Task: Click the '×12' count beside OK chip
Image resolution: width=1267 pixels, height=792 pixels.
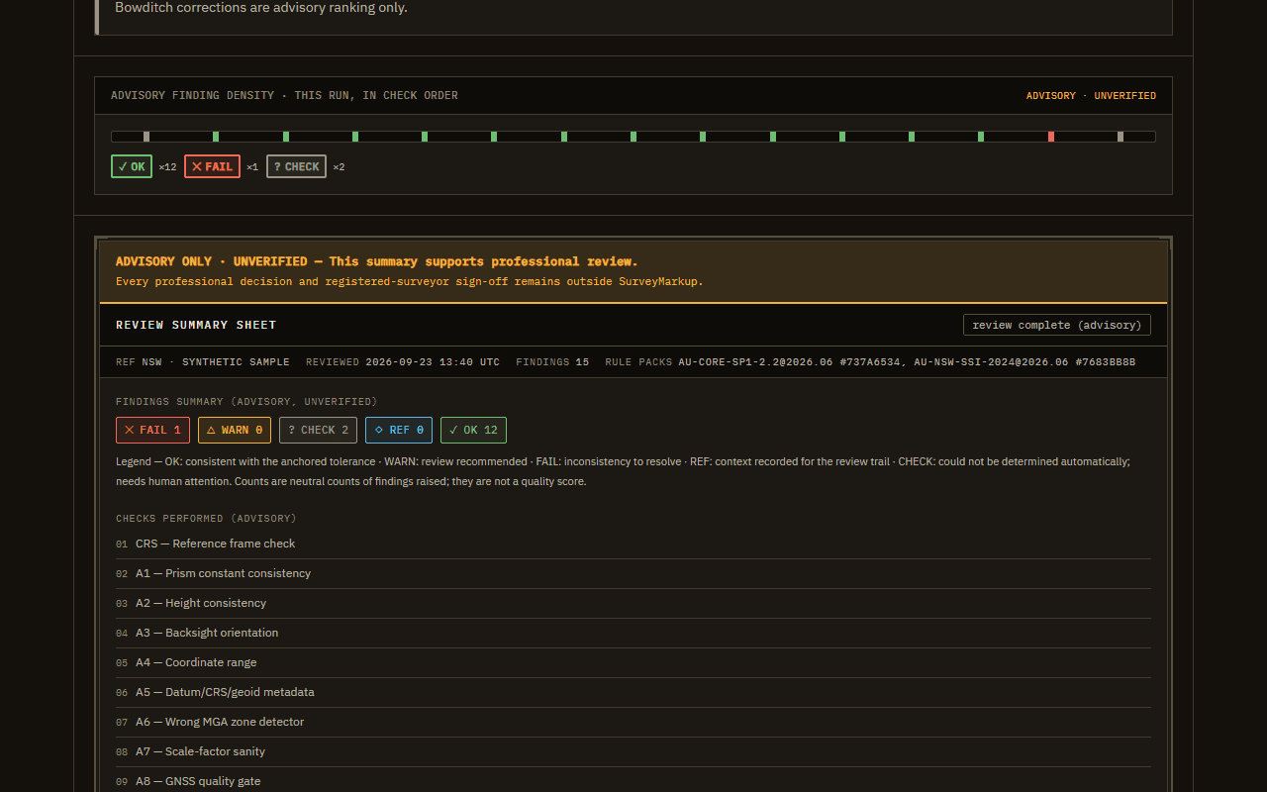Action: 167,167
